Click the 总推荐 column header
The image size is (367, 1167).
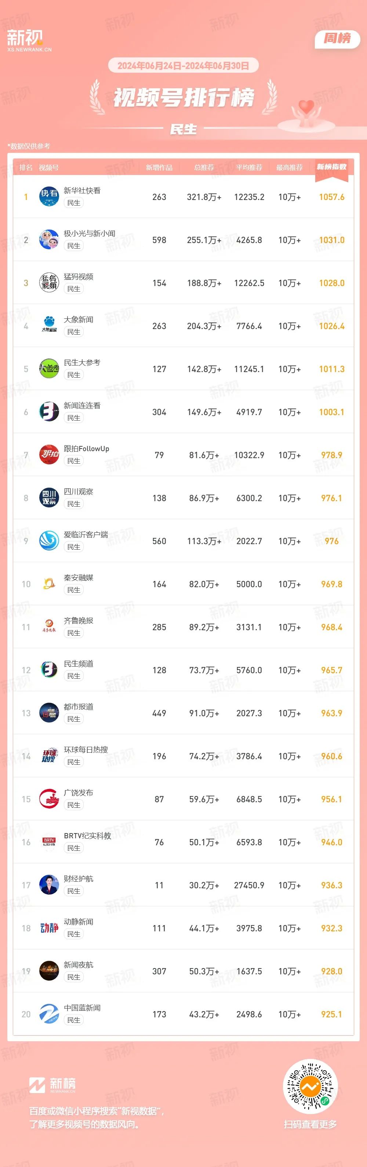204,168
